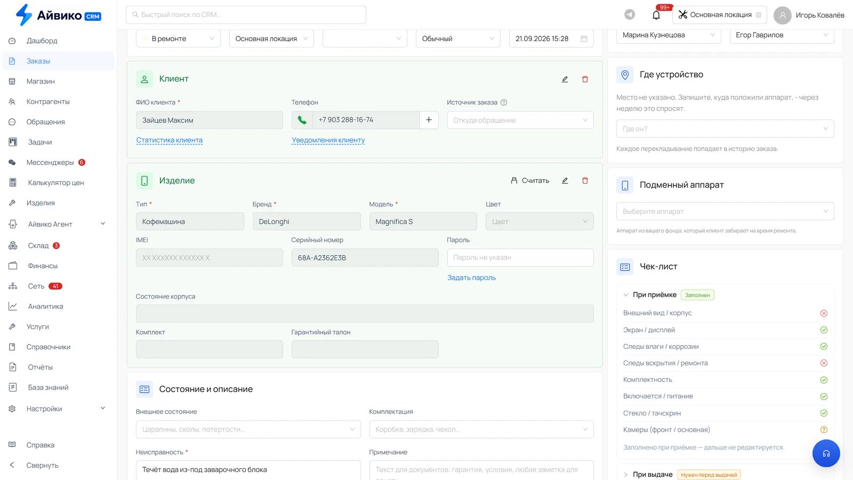Click the help icon next to Источник заказа
This screenshot has height=480, width=853.
tap(504, 102)
